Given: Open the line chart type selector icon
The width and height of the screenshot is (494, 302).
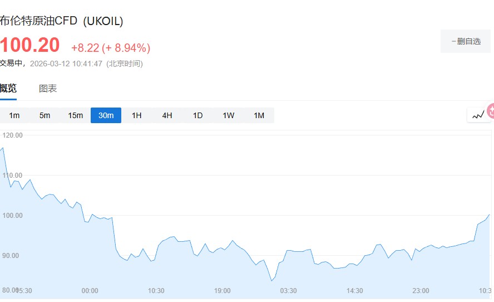Looking at the screenshot, I should coord(478,115).
